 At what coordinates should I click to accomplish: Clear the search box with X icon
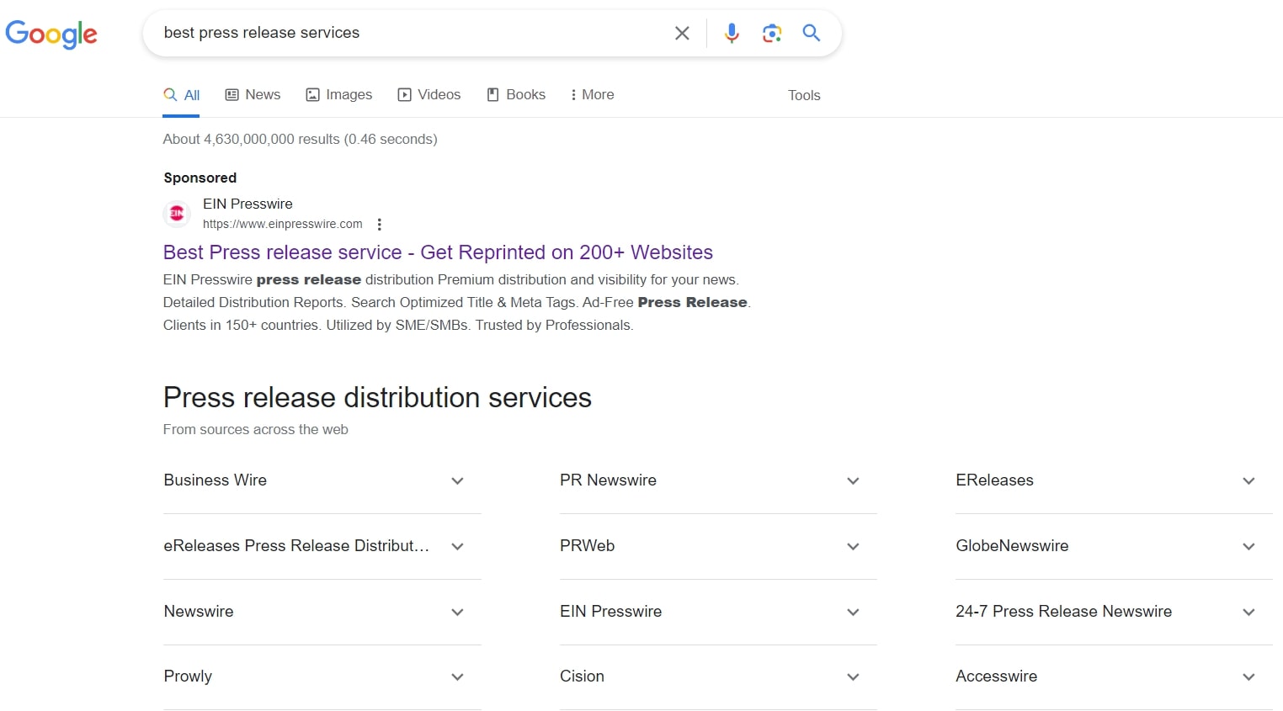682,33
